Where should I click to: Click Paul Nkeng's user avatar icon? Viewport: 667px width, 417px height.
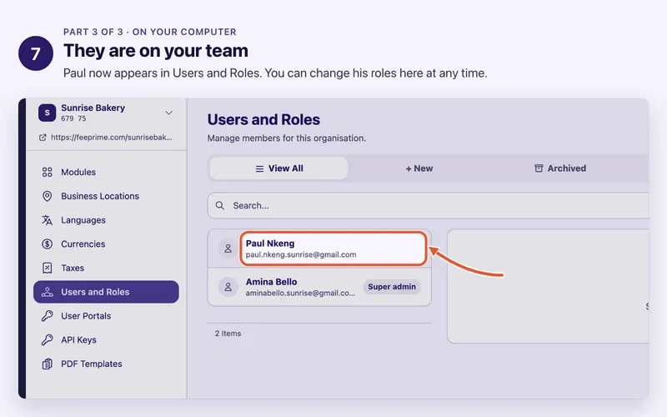(x=228, y=249)
